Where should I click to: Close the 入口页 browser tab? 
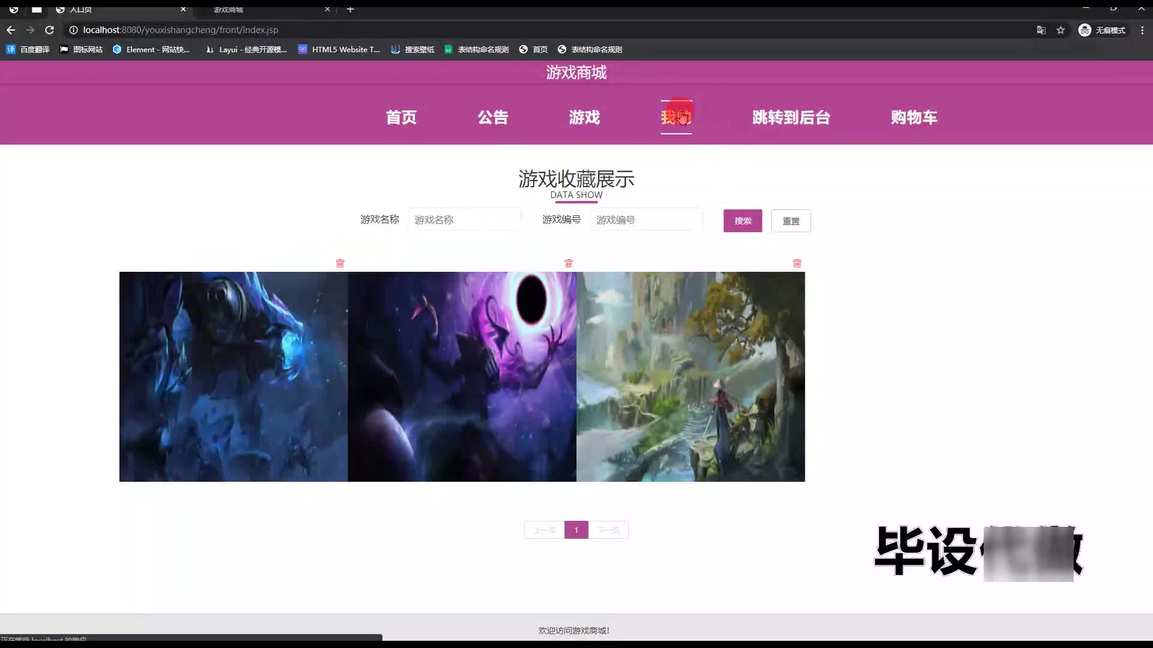183,9
